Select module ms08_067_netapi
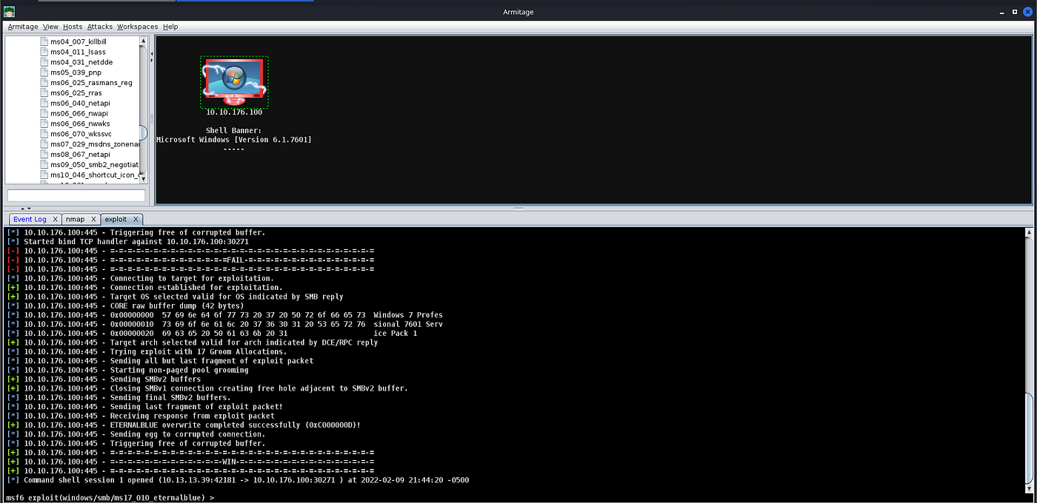This screenshot has width=1037, height=503. tap(80, 155)
